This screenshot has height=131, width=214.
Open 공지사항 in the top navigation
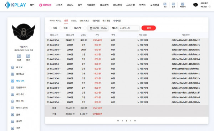coord(130,5)
